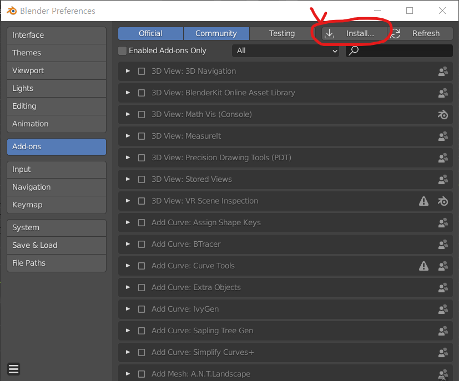The image size is (459, 381).
Task: Open the Interface preferences section
Action: click(x=57, y=35)
